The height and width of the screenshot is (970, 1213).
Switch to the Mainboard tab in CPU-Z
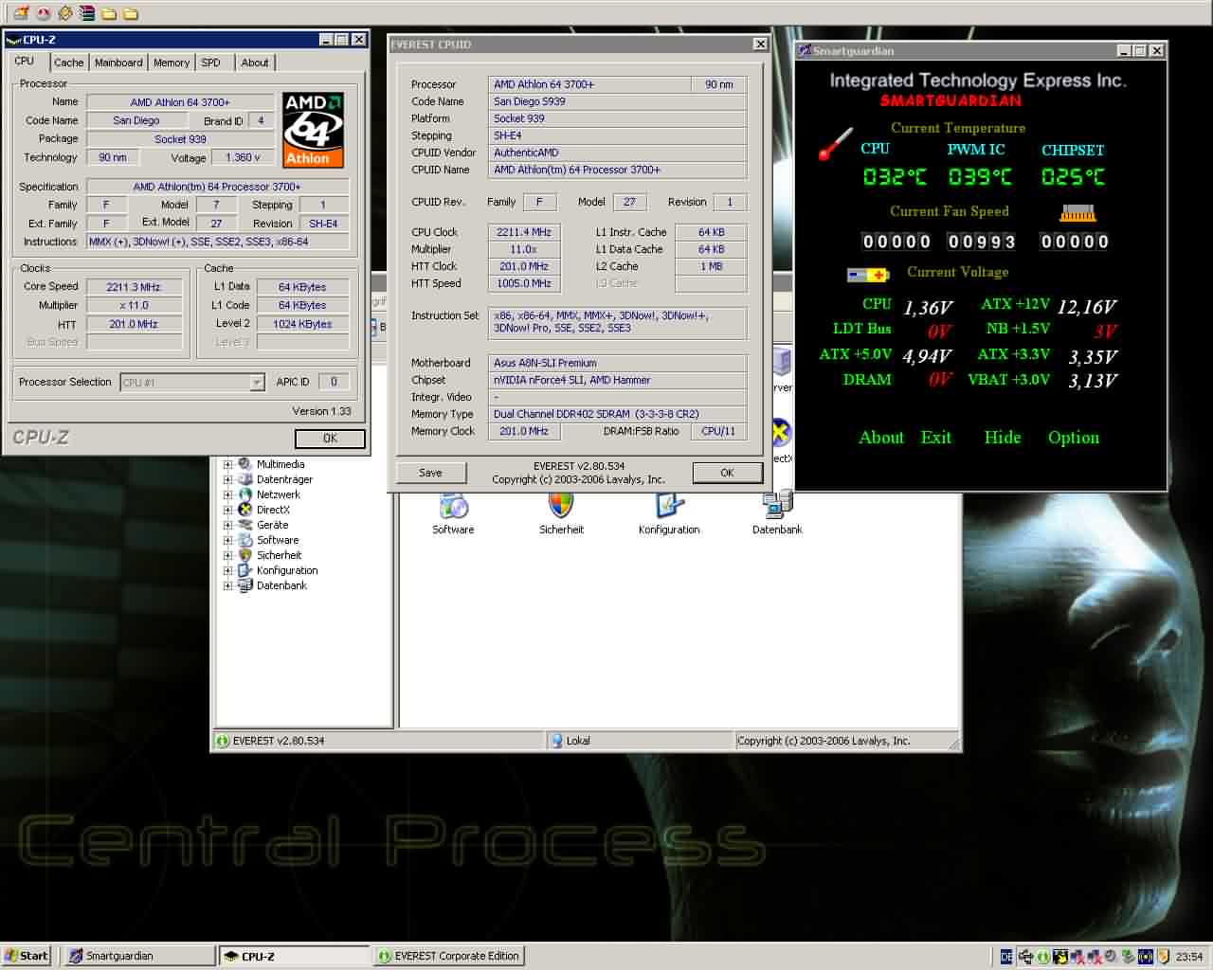118,63
